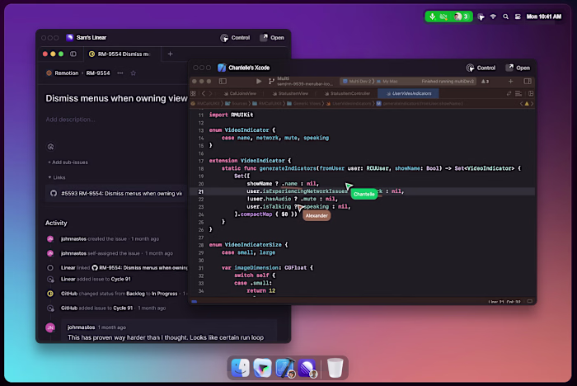Go back with the Xcode editor back arrow
Image resolution: width=577 pixels, height=386 pixels.
pyautogui.click(x=204, y=93)
